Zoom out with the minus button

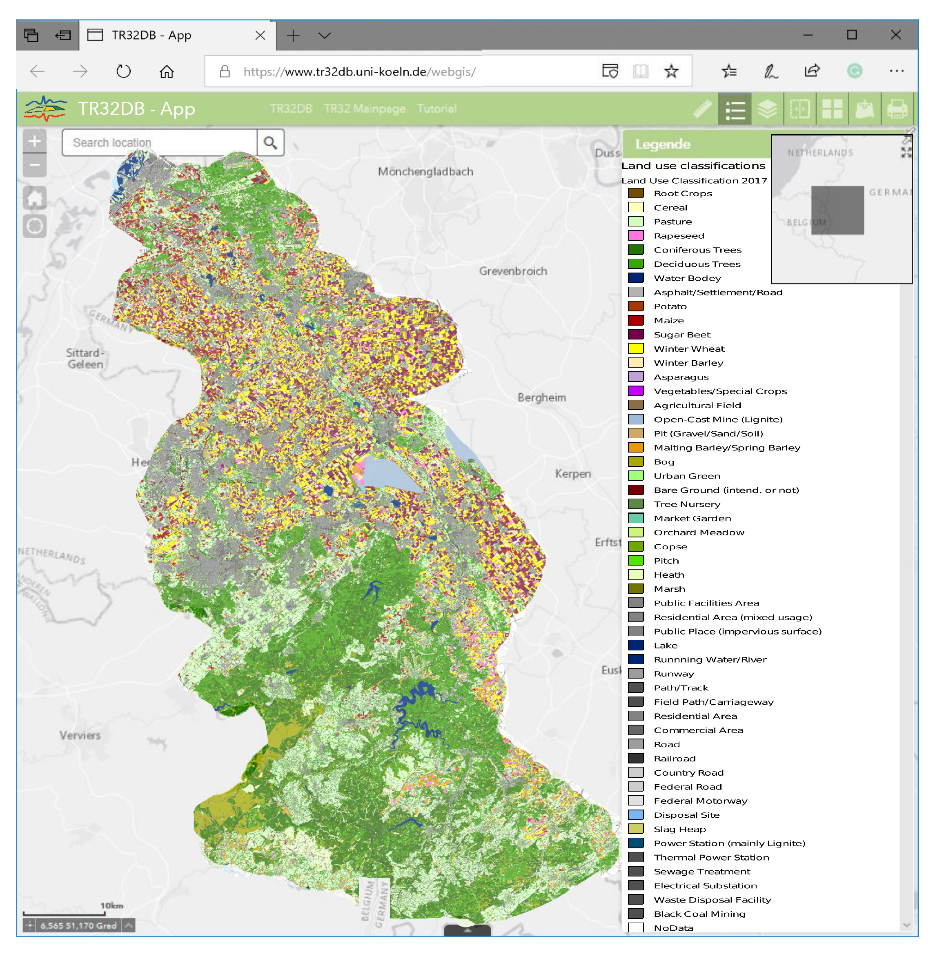coord(35,164)
